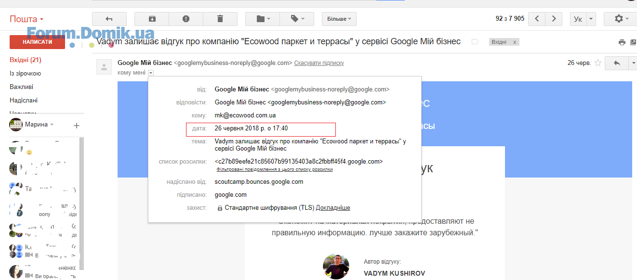This screenshot has width=637, height=280.
Task: Open the Надіслані folder
Action: click(24, 101)
